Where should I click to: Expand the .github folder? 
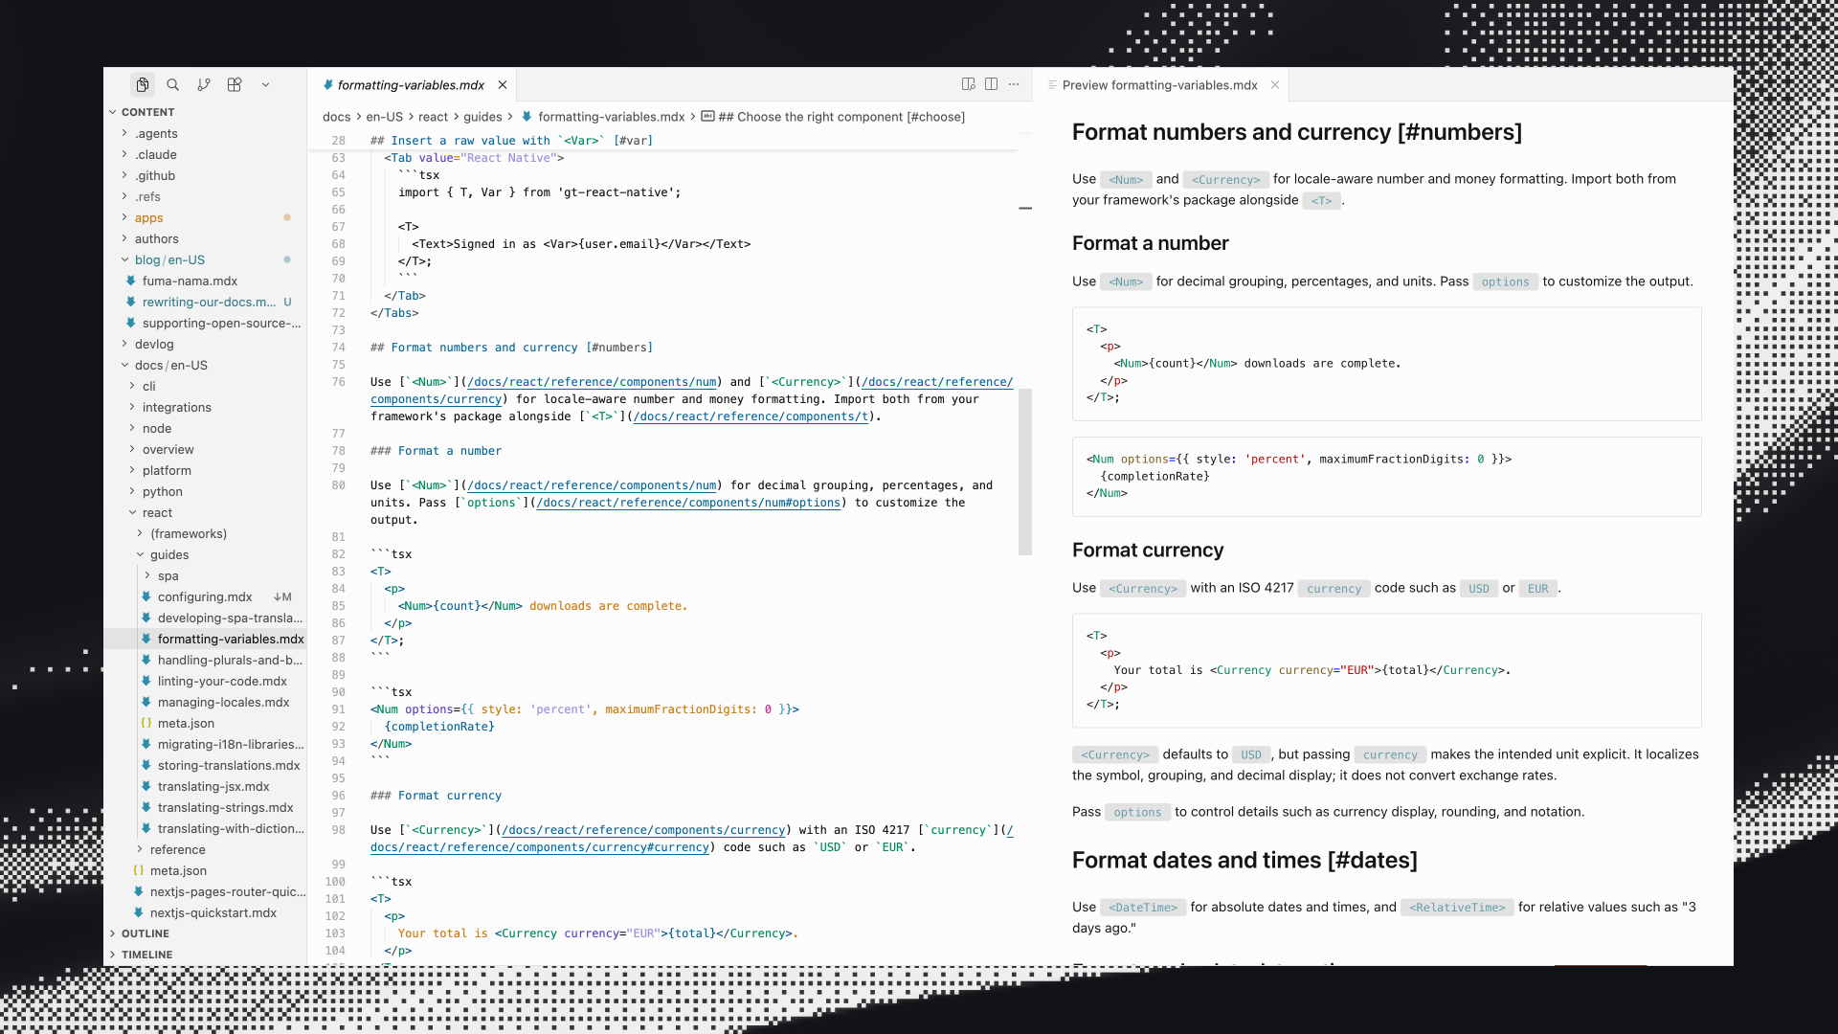point(205,176)
